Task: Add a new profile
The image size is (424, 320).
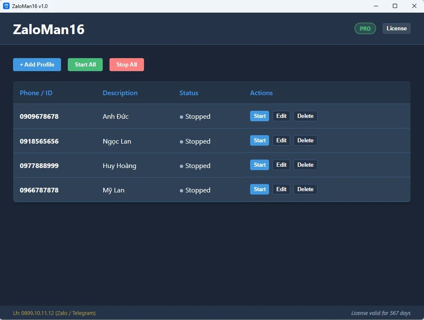Action: click(x=37, y=64)
